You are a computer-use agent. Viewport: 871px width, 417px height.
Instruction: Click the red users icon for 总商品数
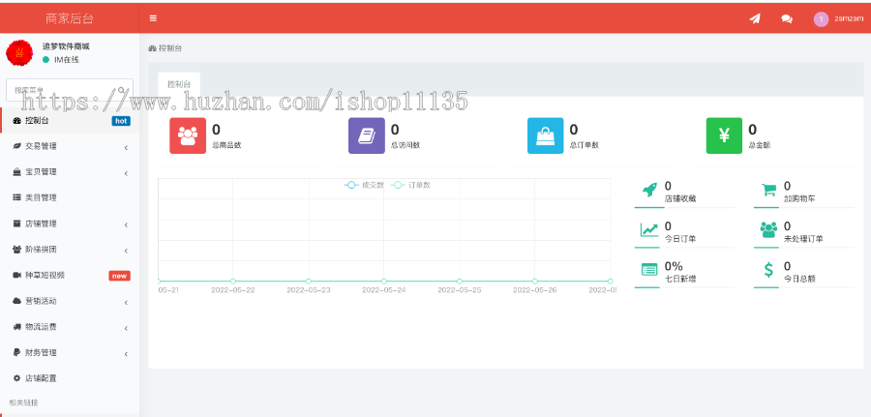(188, 135)
